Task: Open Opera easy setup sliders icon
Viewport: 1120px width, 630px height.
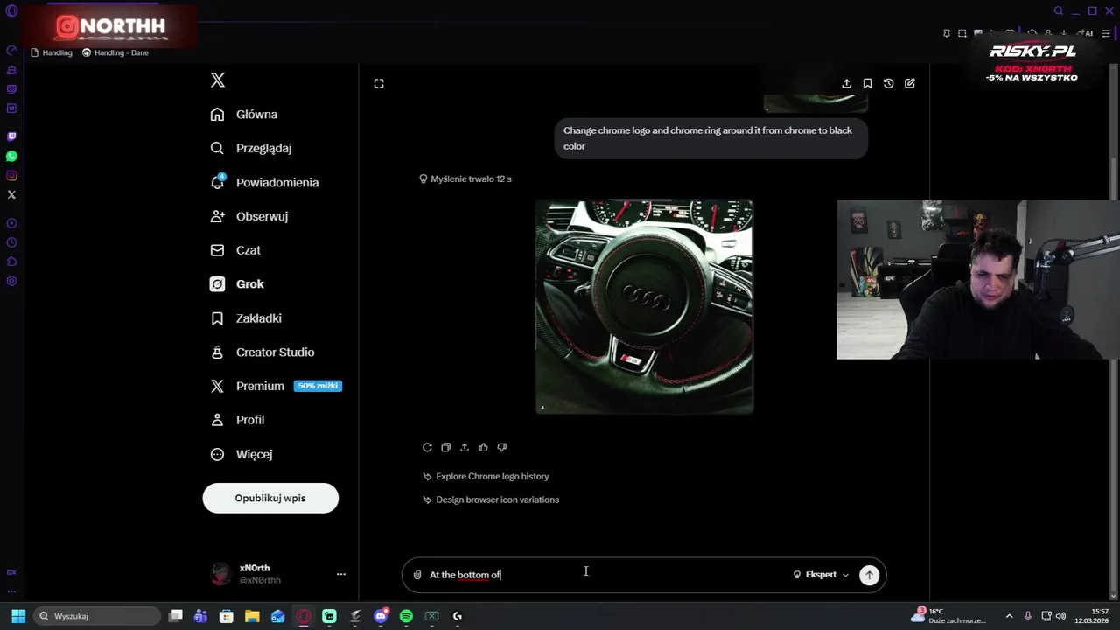Action: pos(1106,33)
